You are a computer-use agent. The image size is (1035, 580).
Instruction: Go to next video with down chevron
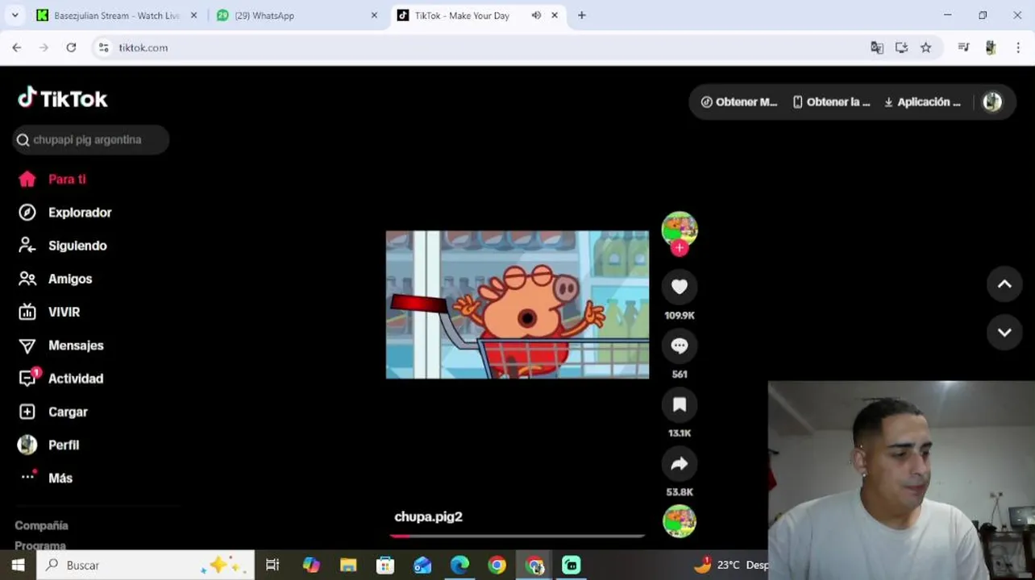pos(1004,332)
